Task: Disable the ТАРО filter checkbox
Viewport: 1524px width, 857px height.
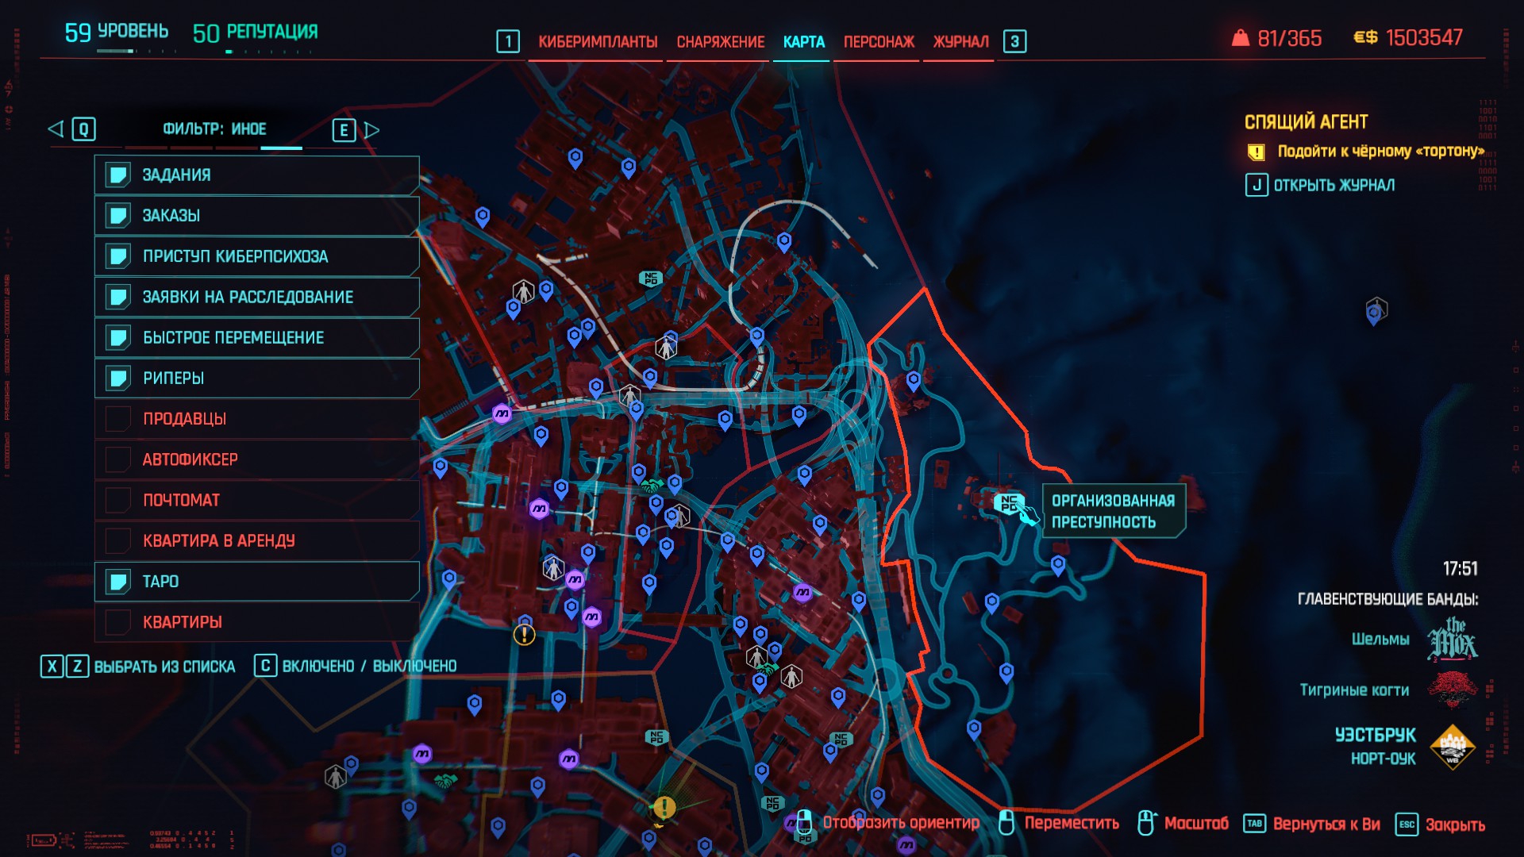Action: (118, 582)
